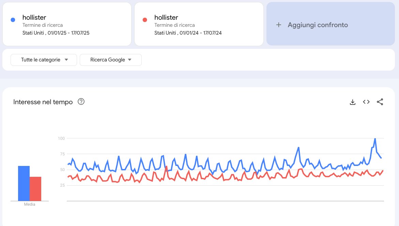Click the Media label under the bars
The width and height of the screenshot is (399, 226).
pyautogui.click(x=30, y=204)
